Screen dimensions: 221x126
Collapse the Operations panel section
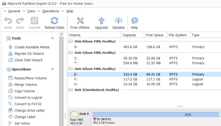52,69
